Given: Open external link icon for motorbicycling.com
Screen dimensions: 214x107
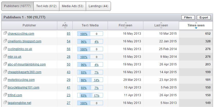Looking at the screenshot, I should pyautogui.click(x=5, y=79).
